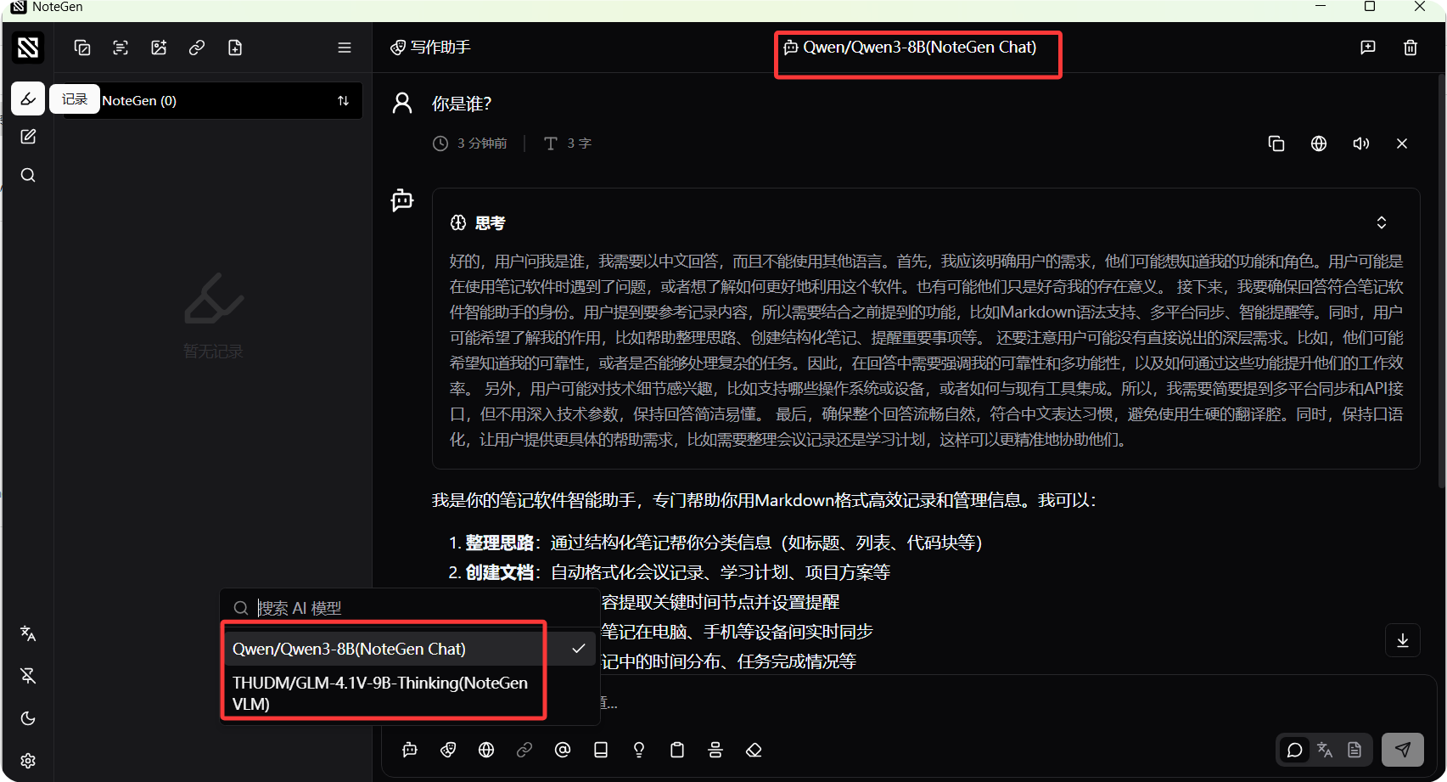Start a new chat with the message-plus icon
The width and height of the screenshot is (1447, 782).
click(x=1368, y=48)
